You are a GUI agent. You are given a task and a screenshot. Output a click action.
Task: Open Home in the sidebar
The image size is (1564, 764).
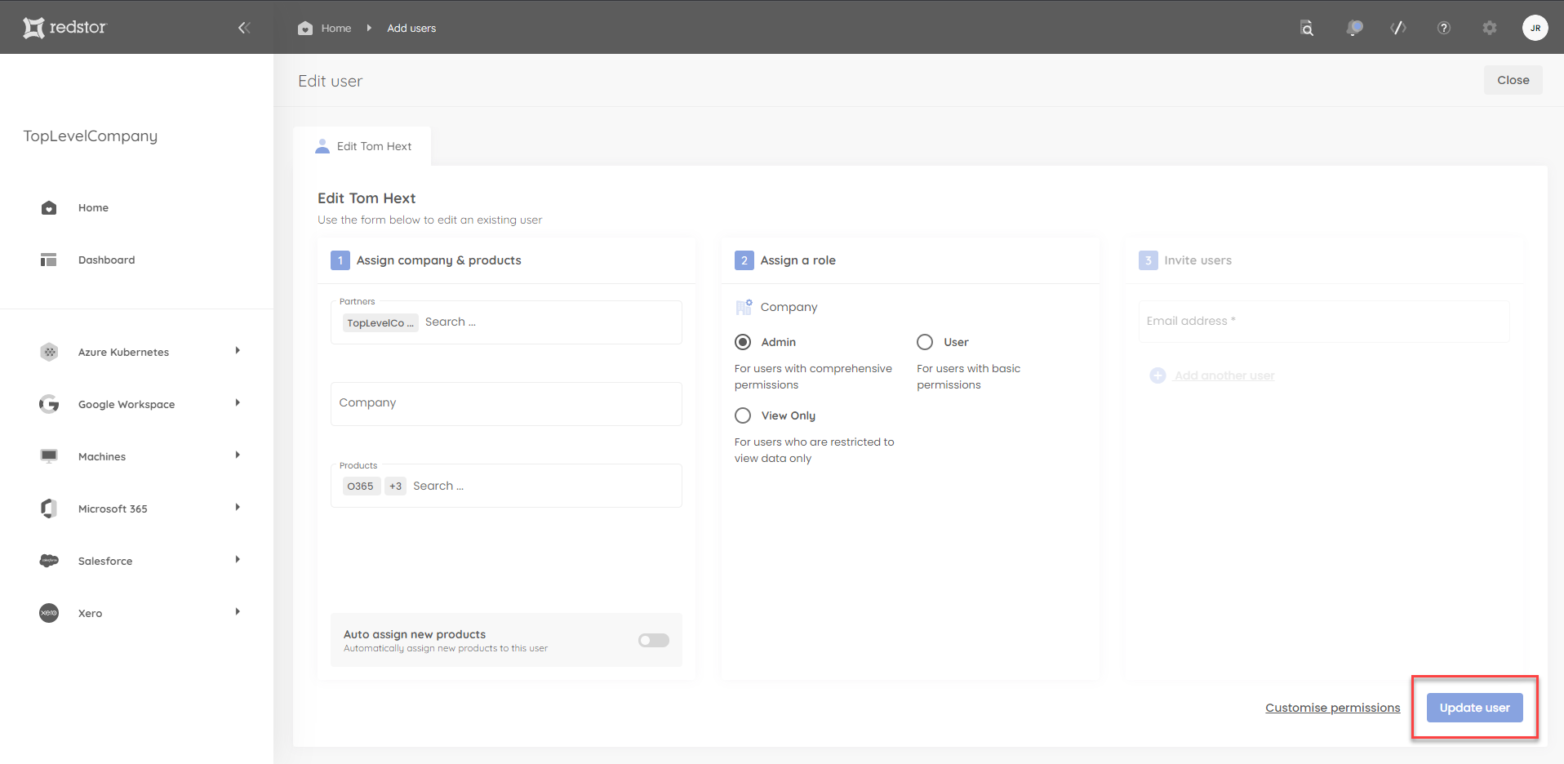point(93,207)
